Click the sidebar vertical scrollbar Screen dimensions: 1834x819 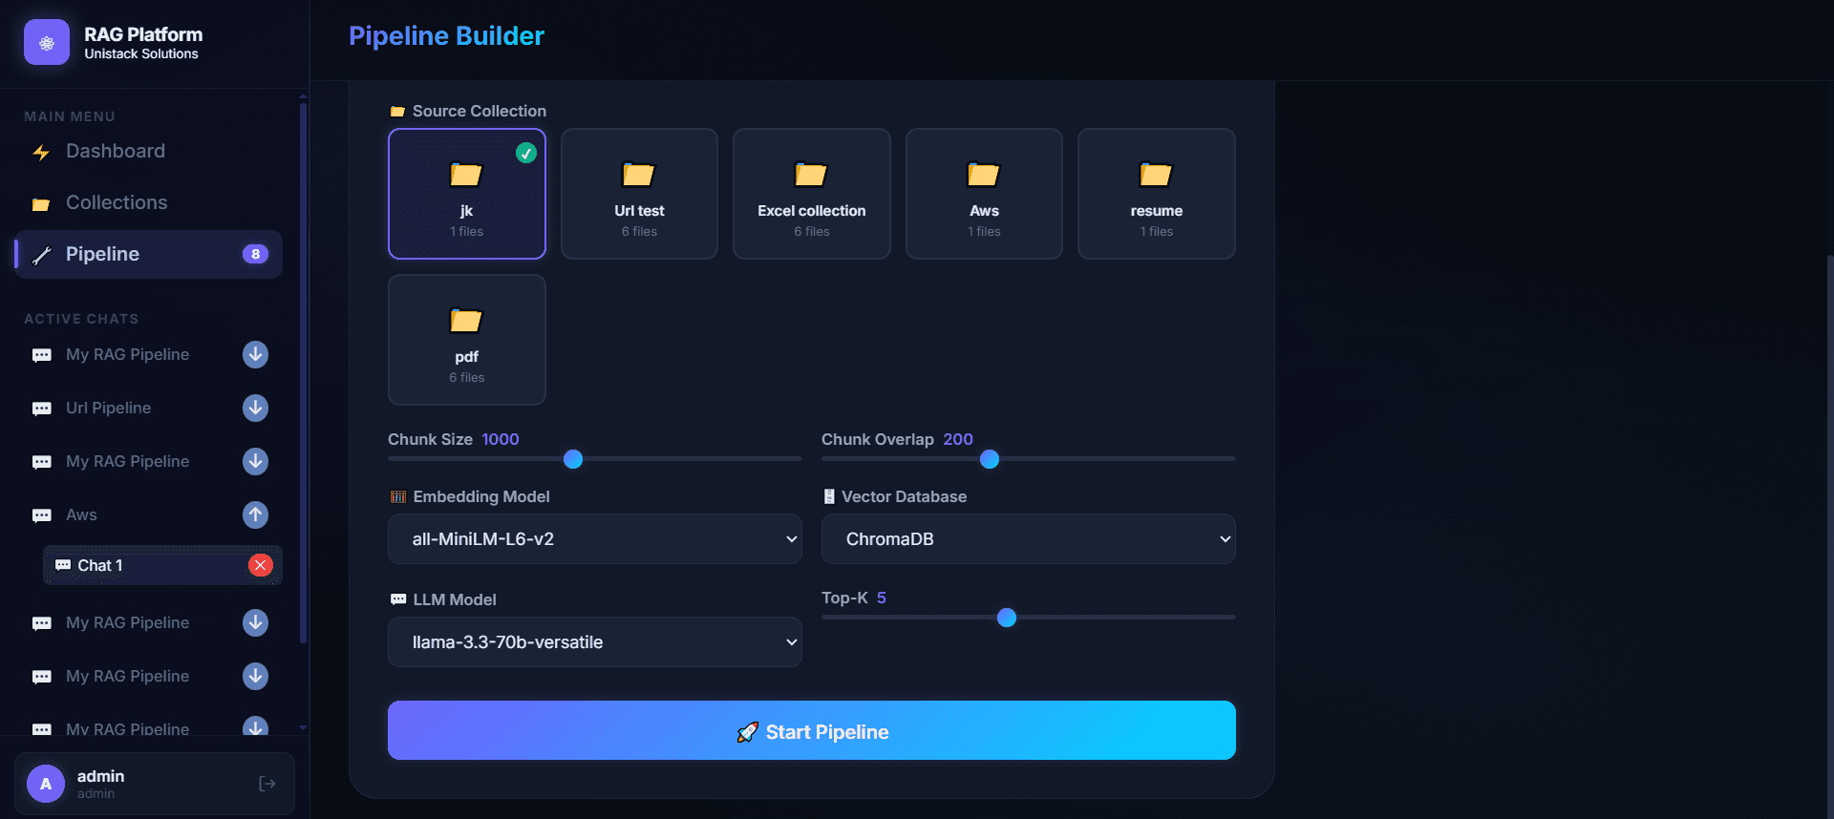point(303,372)
